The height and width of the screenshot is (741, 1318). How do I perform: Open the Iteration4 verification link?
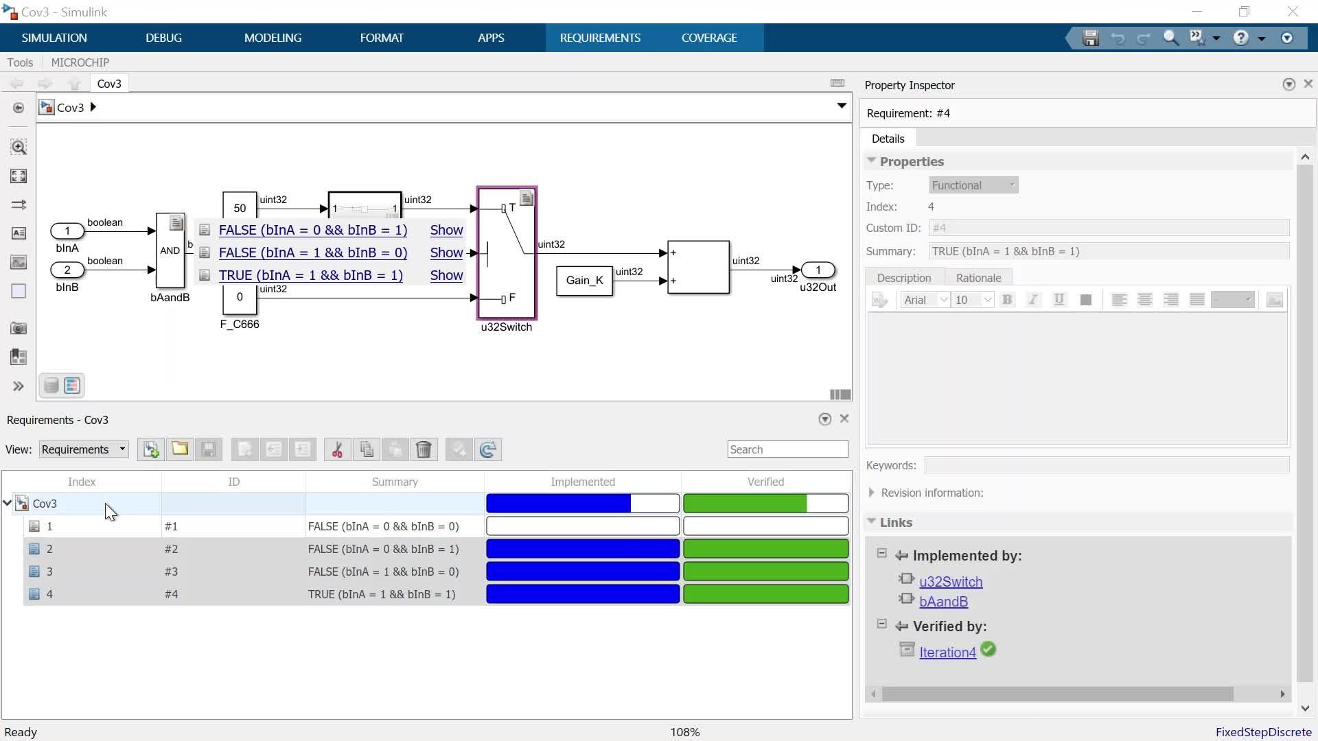[x=947, y=652]
